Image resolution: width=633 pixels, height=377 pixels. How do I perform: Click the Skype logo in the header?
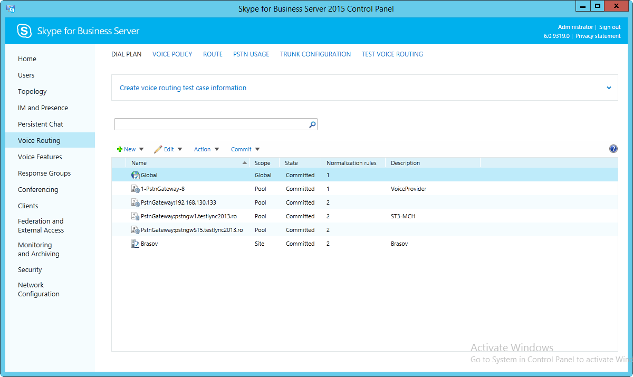coord(25,31)
